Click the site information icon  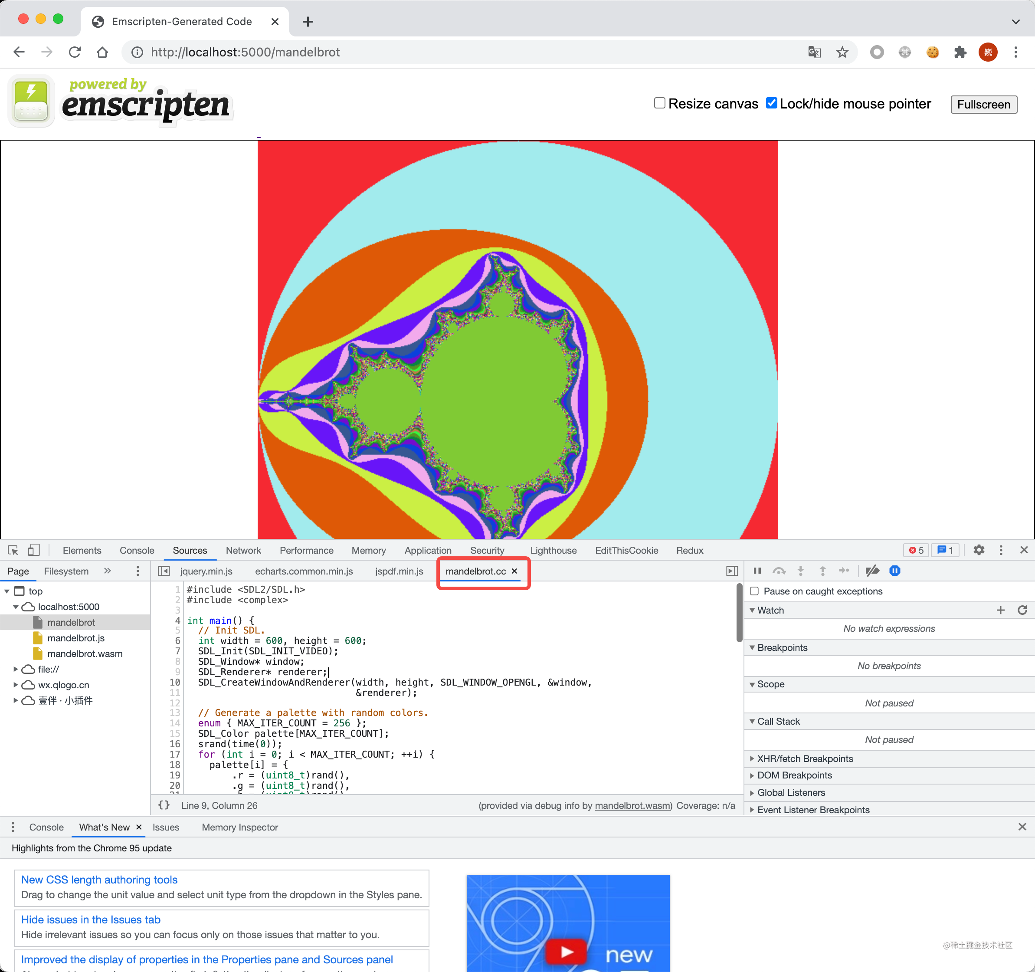click(137, 52)
